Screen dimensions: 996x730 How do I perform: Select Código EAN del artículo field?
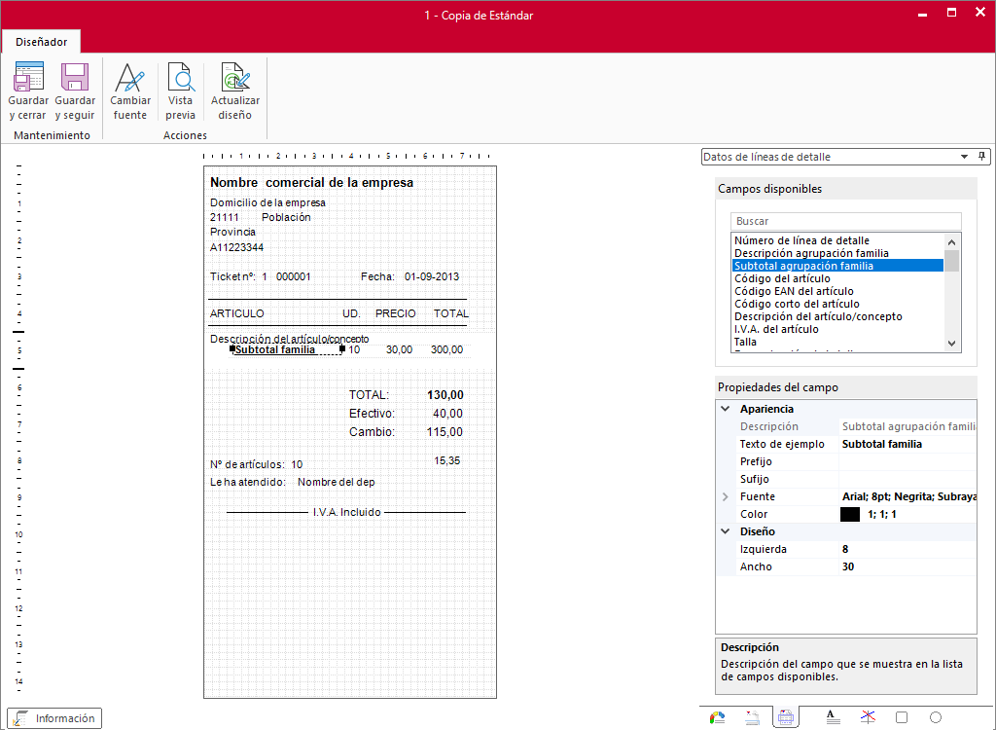[794, 291]
